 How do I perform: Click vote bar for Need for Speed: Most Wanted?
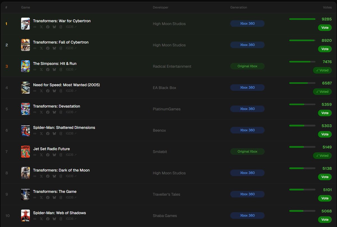point(302,83)
